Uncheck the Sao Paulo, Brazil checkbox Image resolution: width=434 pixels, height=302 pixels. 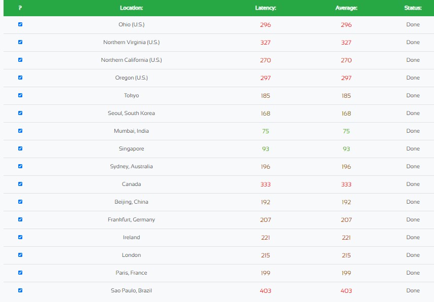[20, 290]
